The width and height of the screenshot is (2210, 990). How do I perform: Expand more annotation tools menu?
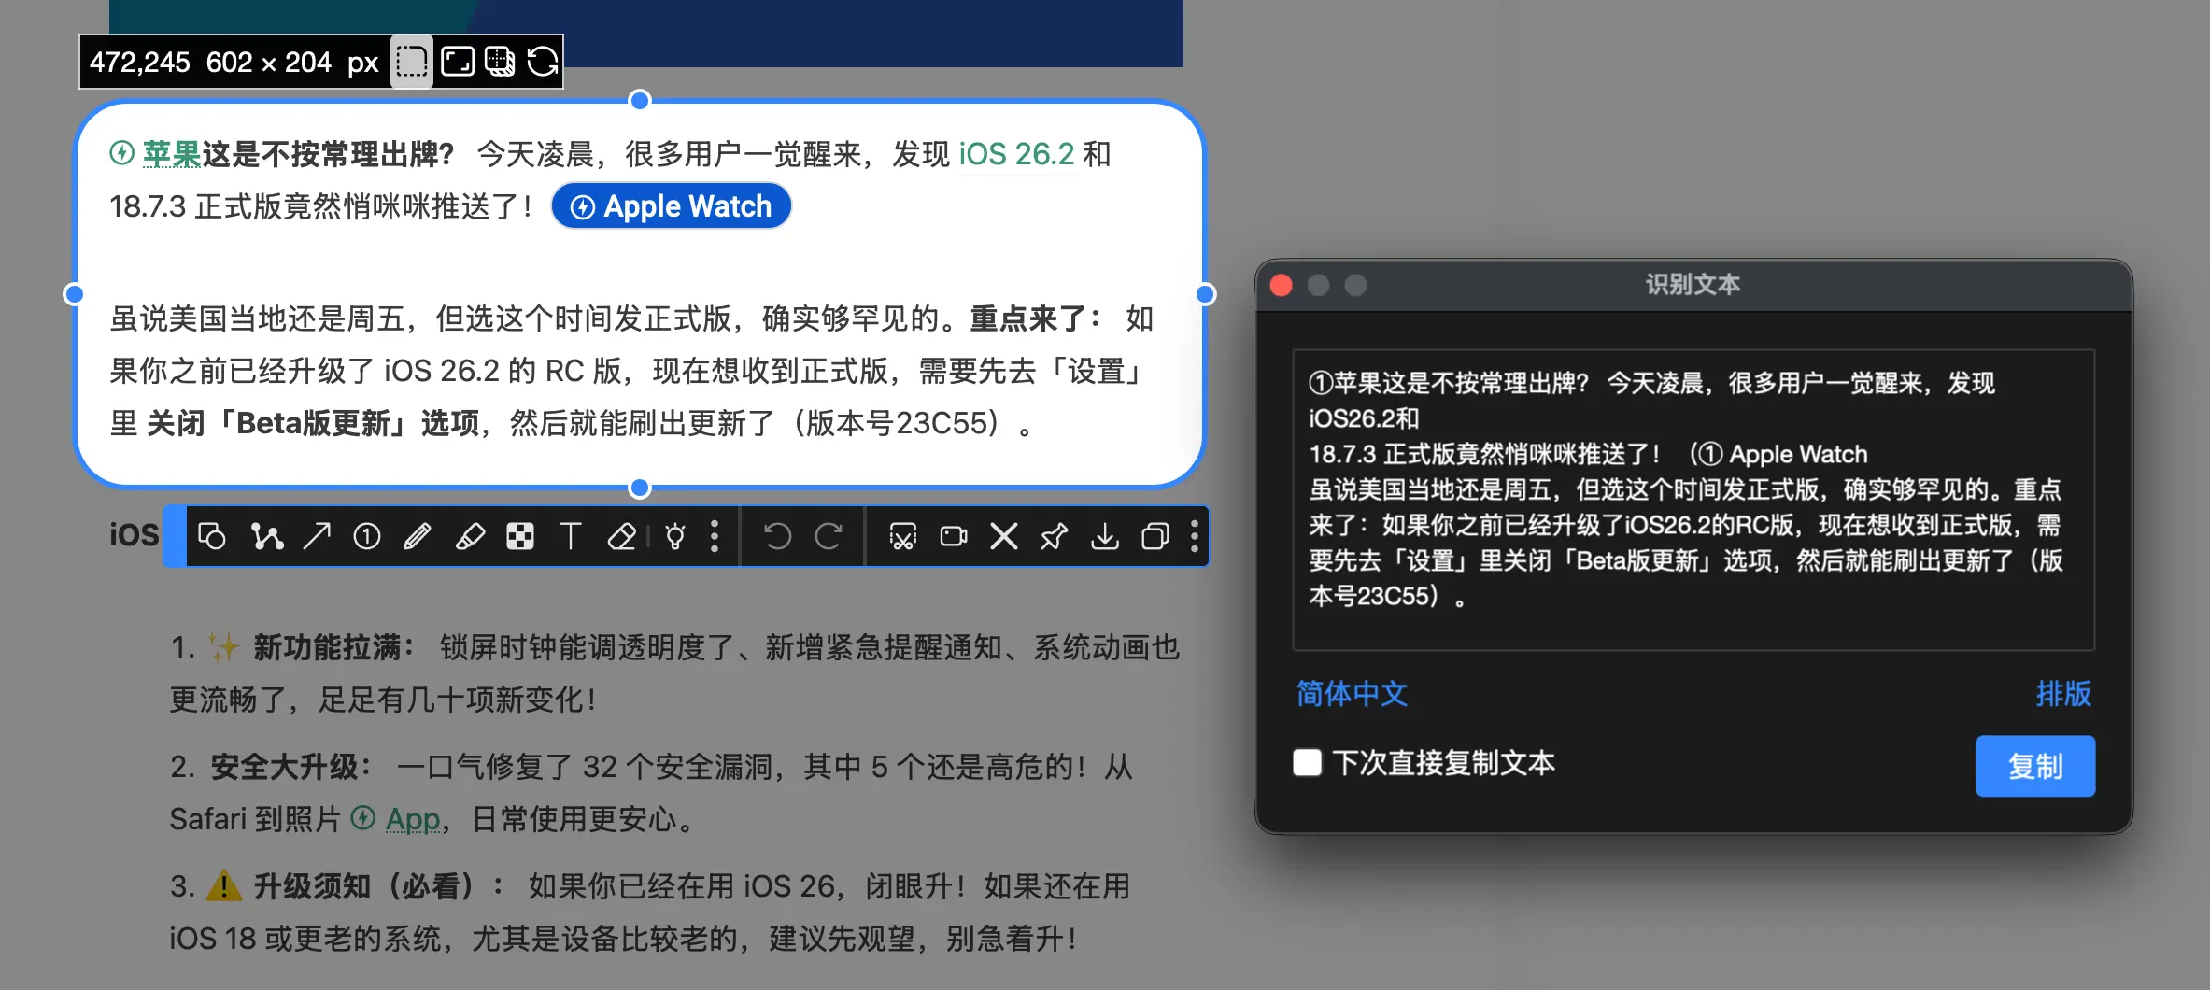click(x=715, y=536)
